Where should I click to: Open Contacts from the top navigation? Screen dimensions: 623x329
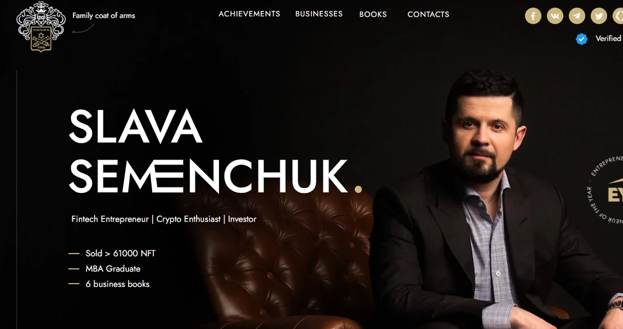click(x=428, y=14)
